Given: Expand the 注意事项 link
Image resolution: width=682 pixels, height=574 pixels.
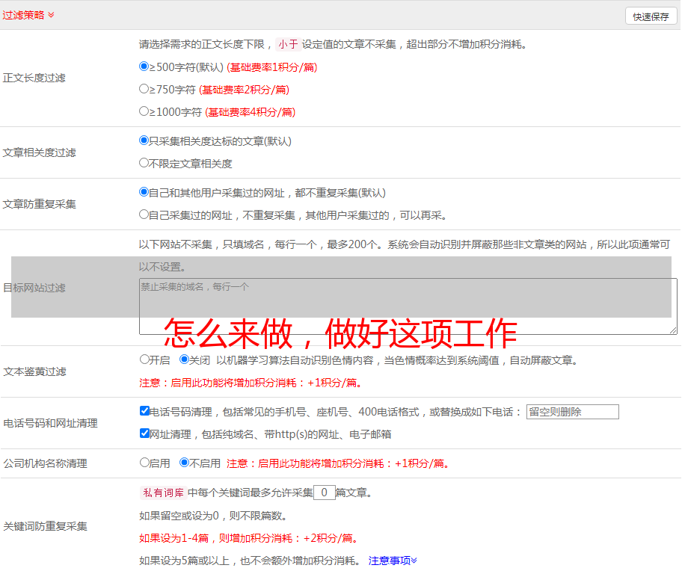Looking at the screenshot, I should [x=393, y=561].
